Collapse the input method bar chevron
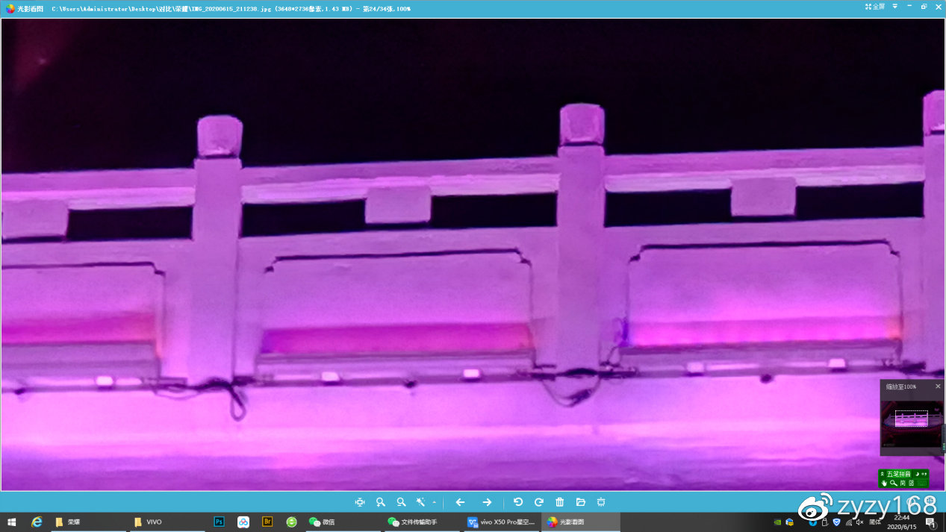946x532 pixels. (883, 474)
